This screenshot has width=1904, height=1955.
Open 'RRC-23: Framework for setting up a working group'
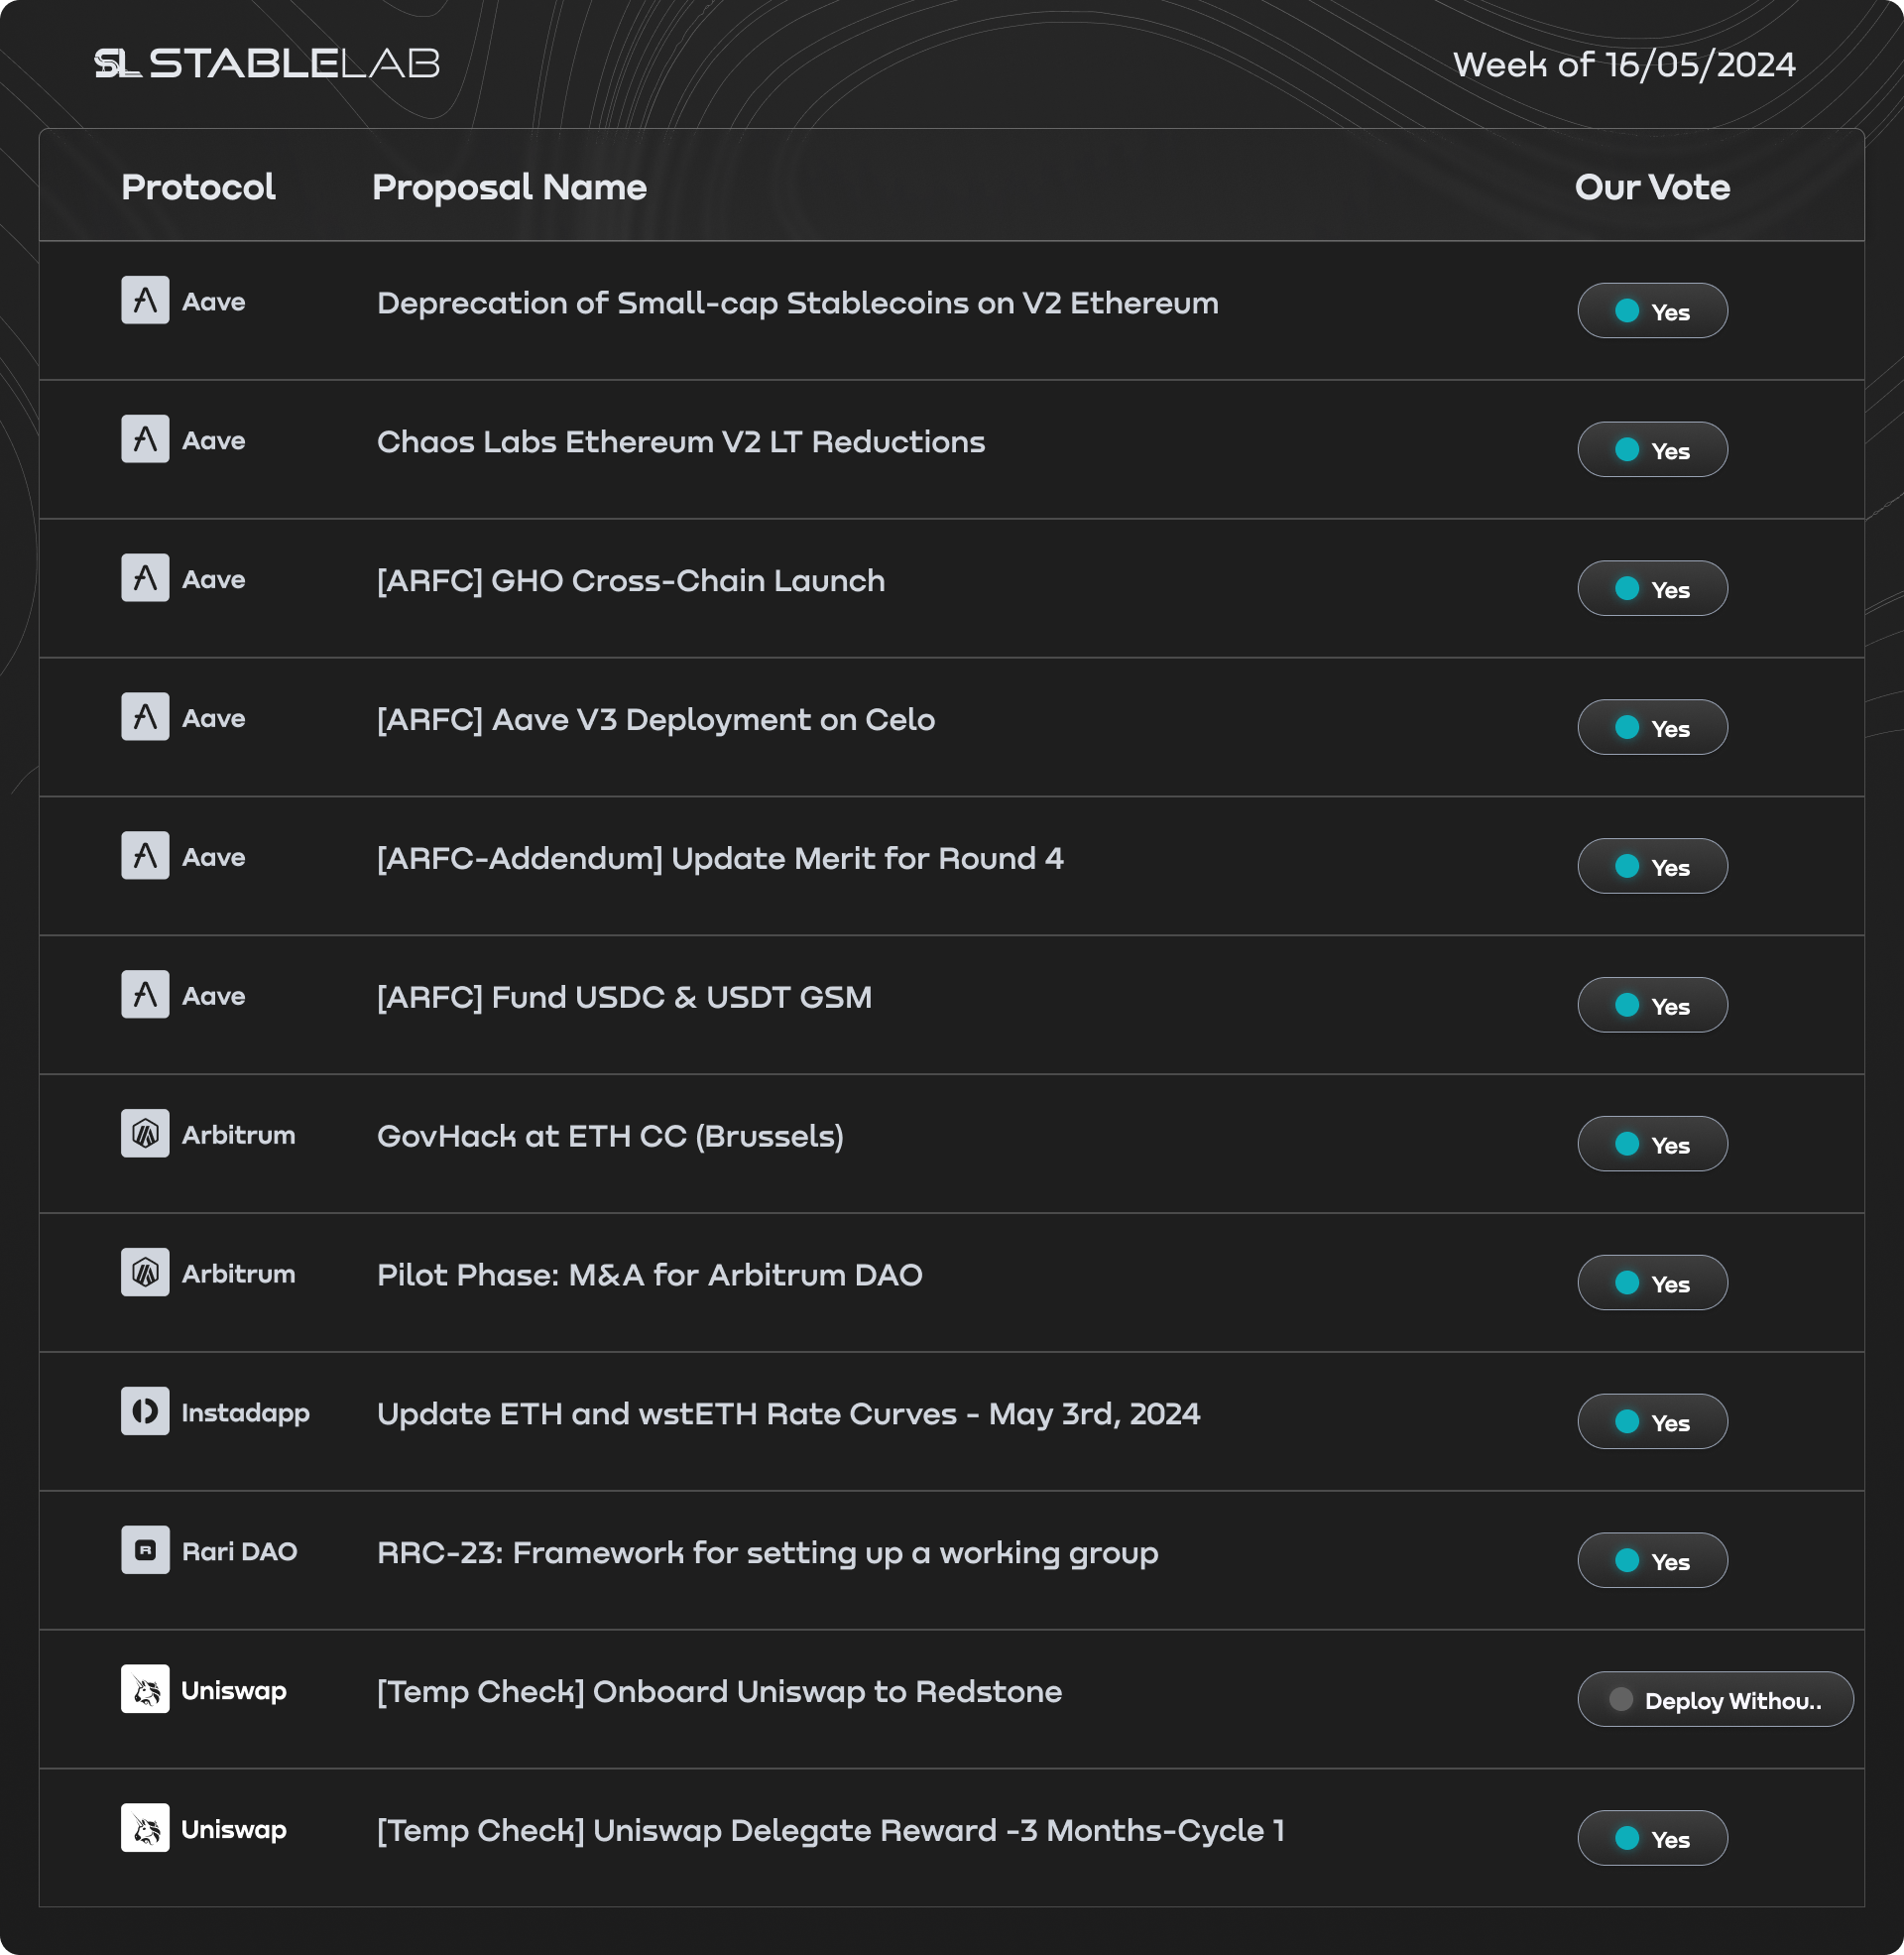click(767, 1553)
